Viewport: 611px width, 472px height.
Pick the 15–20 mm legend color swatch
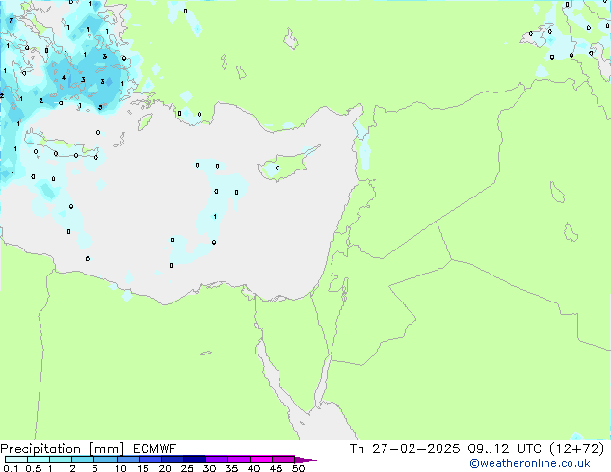[x=150, y=459]
